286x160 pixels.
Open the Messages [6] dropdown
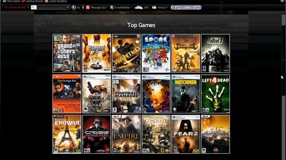pyautogui.click(x=99, y=8)
